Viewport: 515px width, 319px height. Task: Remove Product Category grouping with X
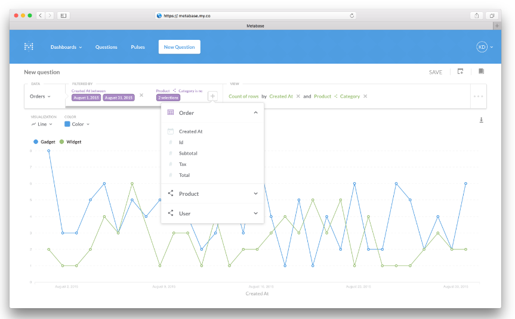point(365,96)
